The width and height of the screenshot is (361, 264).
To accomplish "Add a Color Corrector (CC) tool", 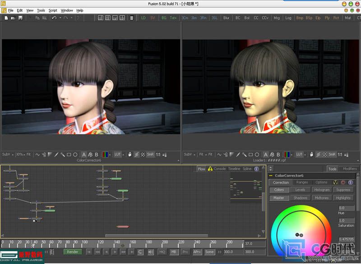I will (x=256, y=18).
